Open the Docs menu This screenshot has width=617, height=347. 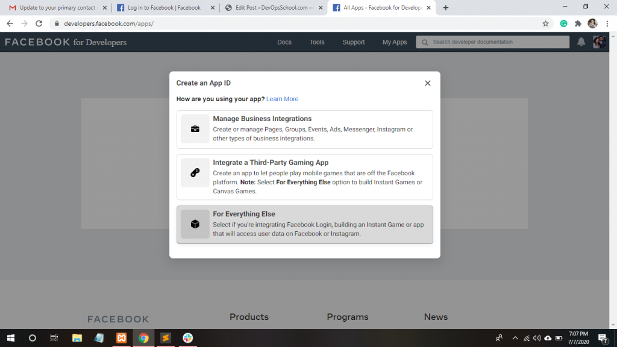tap(284, 42)
